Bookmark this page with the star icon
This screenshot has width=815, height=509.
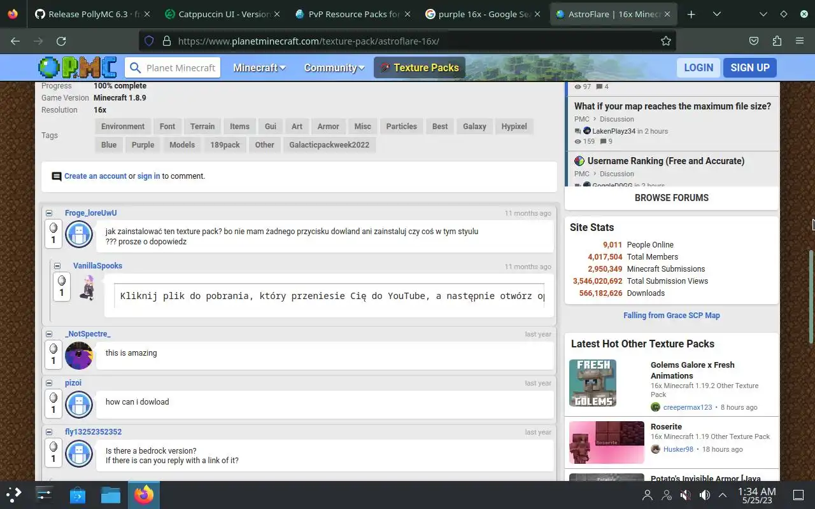666,41
